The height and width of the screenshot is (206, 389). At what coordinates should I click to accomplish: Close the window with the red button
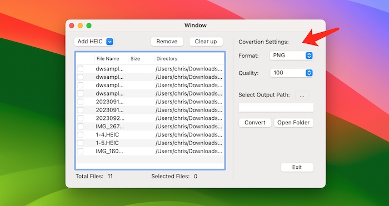tap(72, 26)
